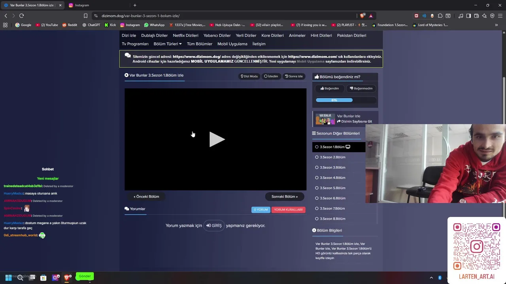Open Var Bunlar series thumbnail
This screenshot has height=284, width=506.
click(x=325, y=119)
